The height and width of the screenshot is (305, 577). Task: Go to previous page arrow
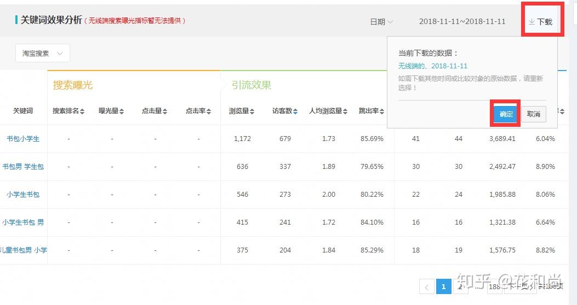point(427,286)
